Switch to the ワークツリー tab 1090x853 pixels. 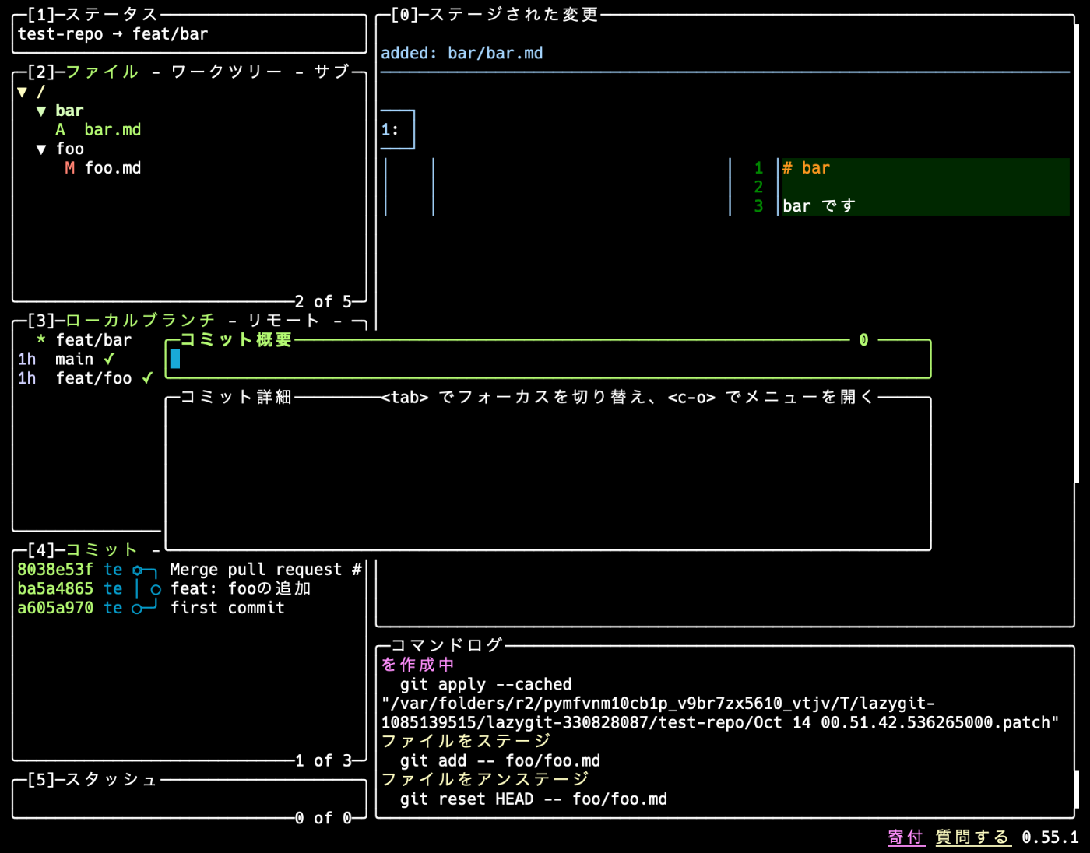pyautogui.click(x=227, y=72)
